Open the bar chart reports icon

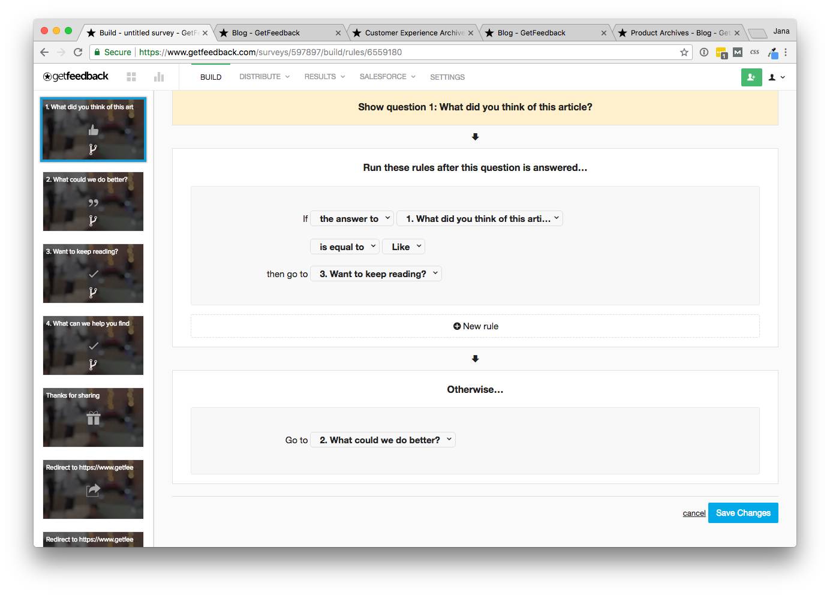(159, 77)
